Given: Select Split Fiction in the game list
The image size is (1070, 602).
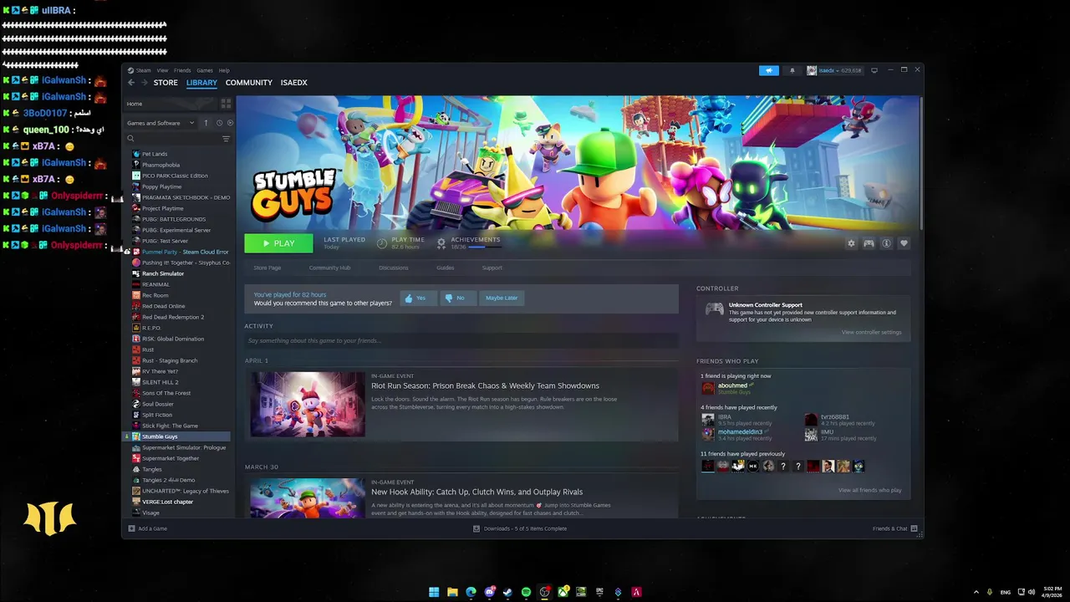Looking at the screenshot, I should pyautogui.click(x=157, y=415).
